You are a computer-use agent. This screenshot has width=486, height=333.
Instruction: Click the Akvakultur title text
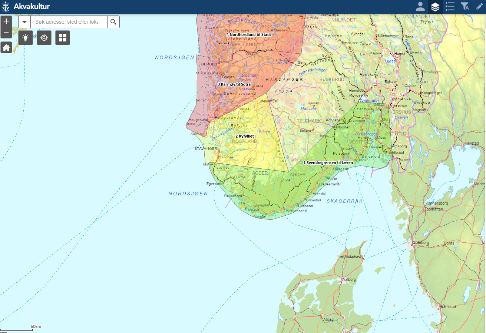(x=32, y=7)
